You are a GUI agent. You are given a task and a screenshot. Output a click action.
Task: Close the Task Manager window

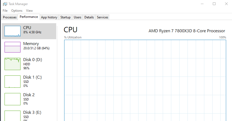click(x=226, y=4)
